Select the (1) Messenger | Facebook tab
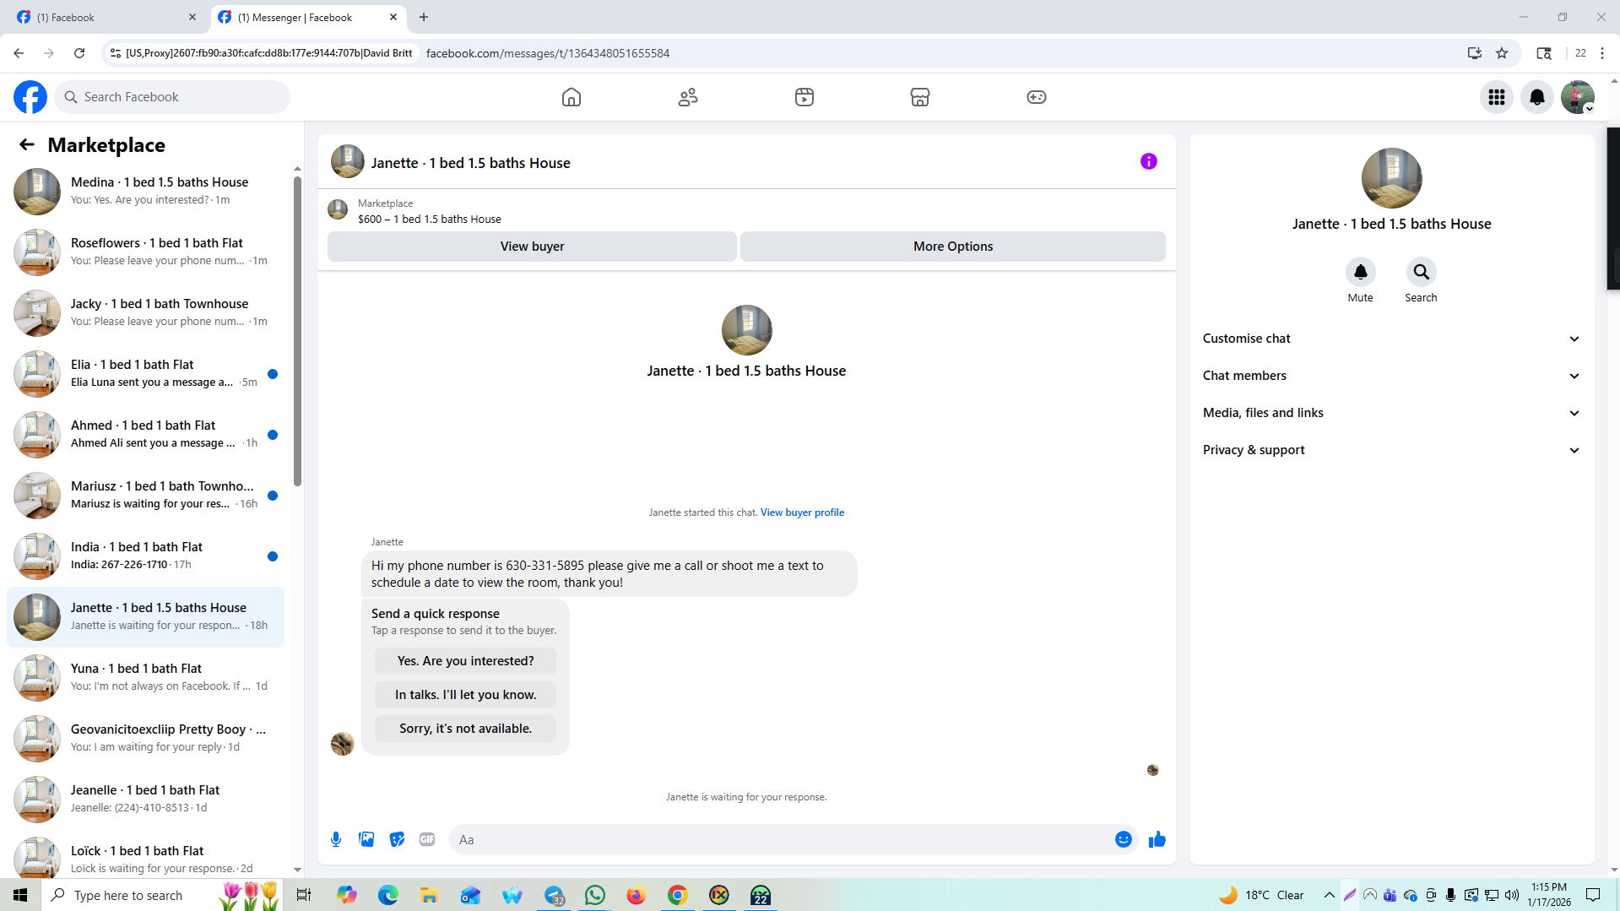This screenshot has width=1620, height=911. (308, 17)
